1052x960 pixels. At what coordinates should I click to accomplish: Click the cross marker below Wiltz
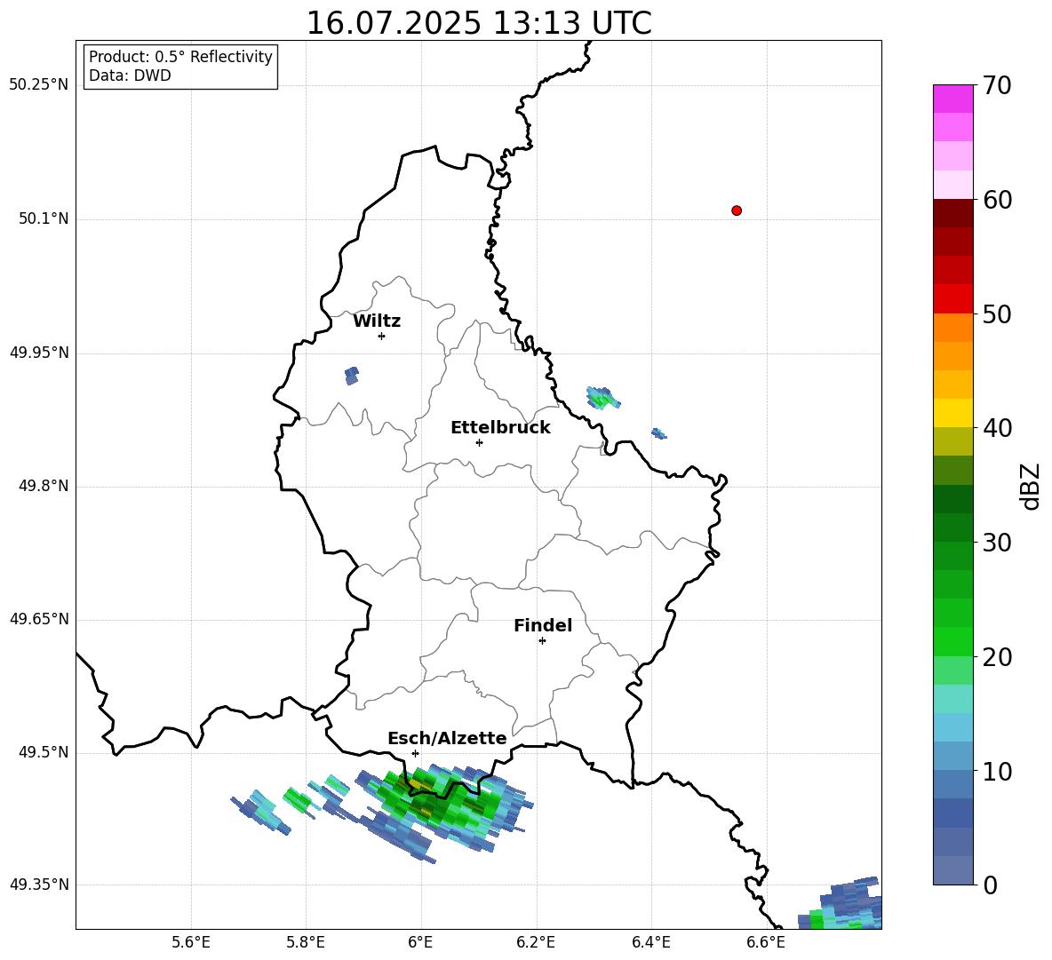382,337
